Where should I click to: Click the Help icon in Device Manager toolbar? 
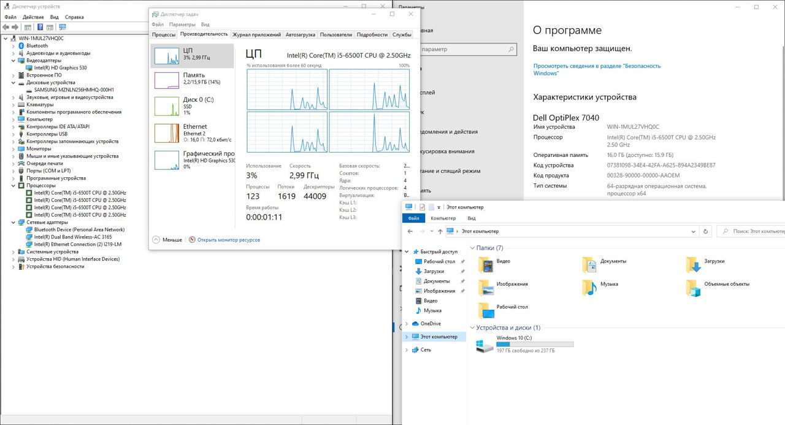coord(40,27)
